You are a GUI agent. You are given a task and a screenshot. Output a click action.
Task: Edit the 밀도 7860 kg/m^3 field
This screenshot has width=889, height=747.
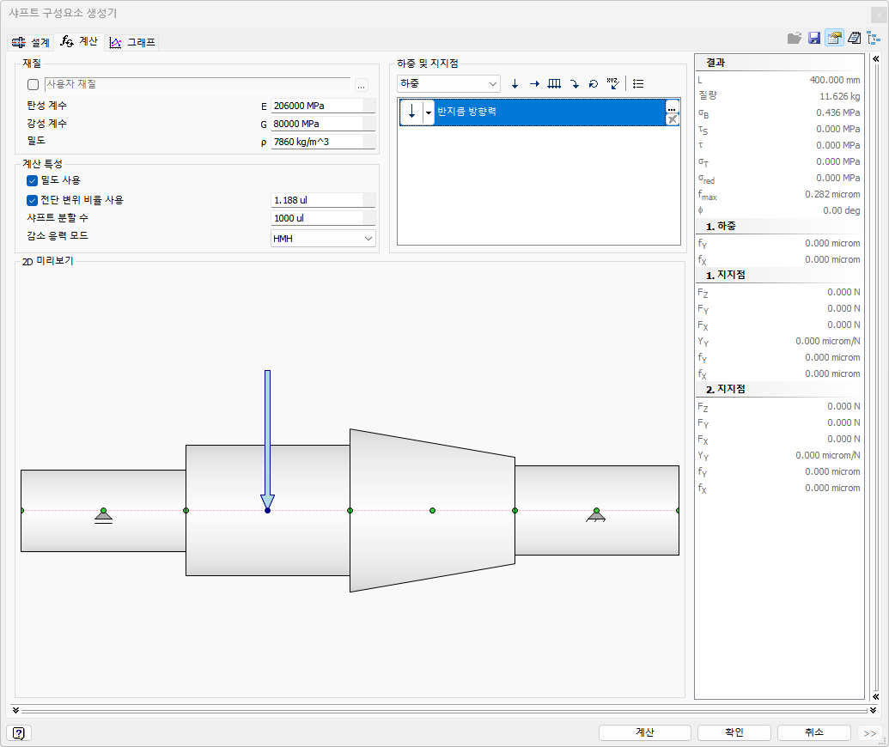[323, 142]
